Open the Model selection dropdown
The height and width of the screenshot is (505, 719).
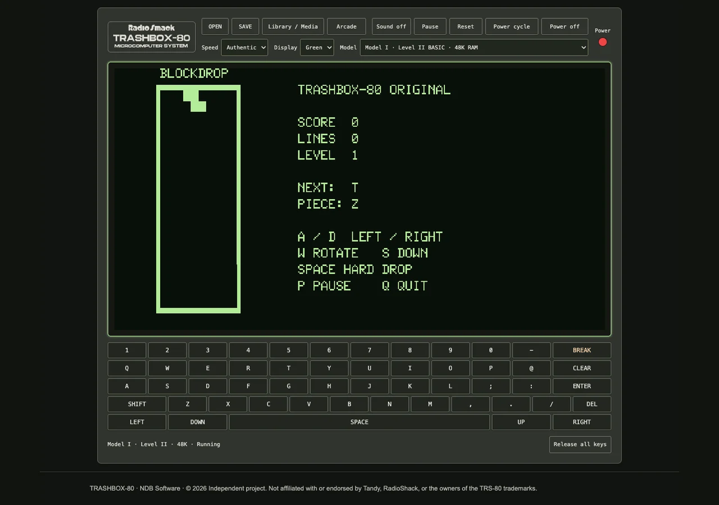(474, 47)
